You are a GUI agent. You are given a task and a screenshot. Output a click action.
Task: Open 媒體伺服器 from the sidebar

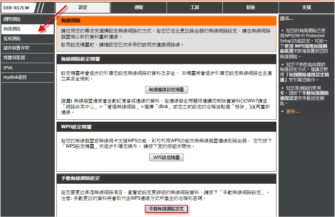pos(14,58)
